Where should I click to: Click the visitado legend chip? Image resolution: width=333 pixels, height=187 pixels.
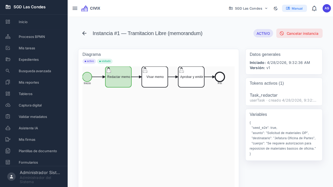coord(105,61)
